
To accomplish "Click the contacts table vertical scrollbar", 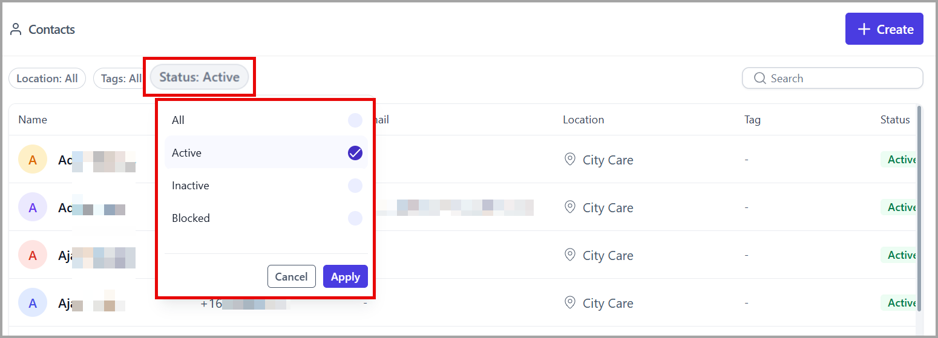I will pos(919,209).
